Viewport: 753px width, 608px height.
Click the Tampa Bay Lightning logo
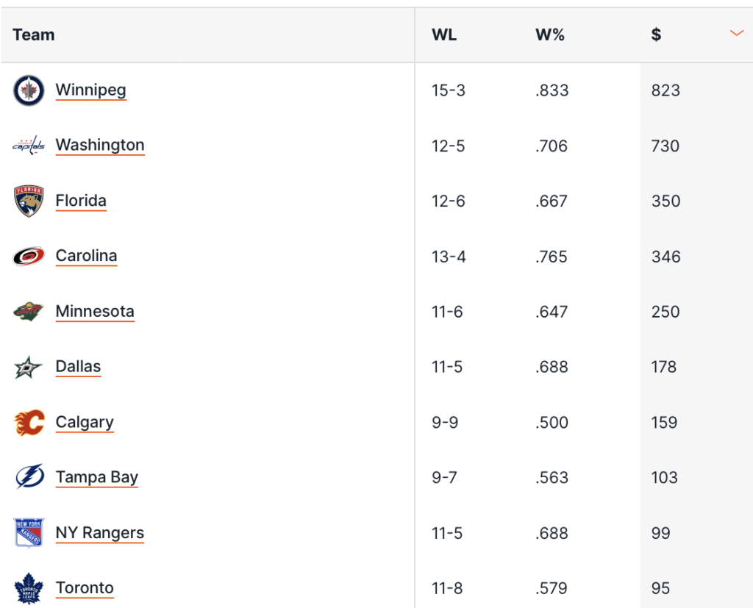pos(29,477)
